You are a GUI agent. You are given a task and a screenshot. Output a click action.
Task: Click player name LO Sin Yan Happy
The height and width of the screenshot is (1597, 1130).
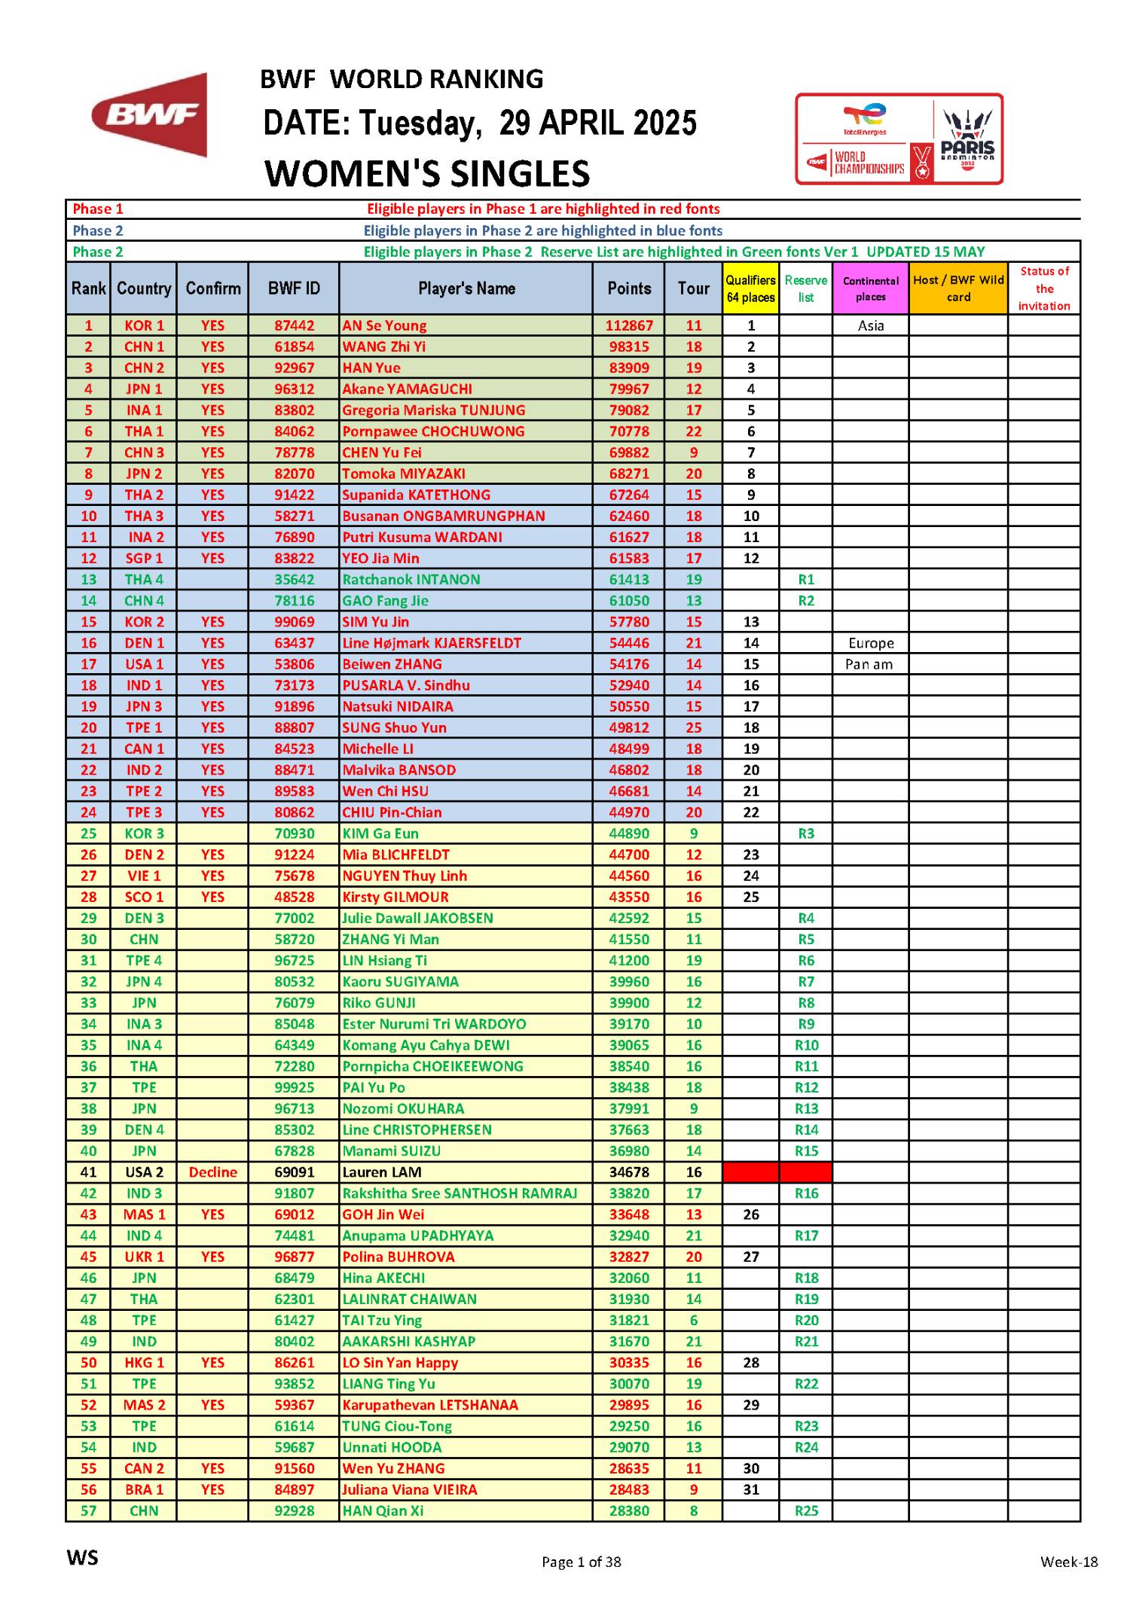pos(400,1362)
